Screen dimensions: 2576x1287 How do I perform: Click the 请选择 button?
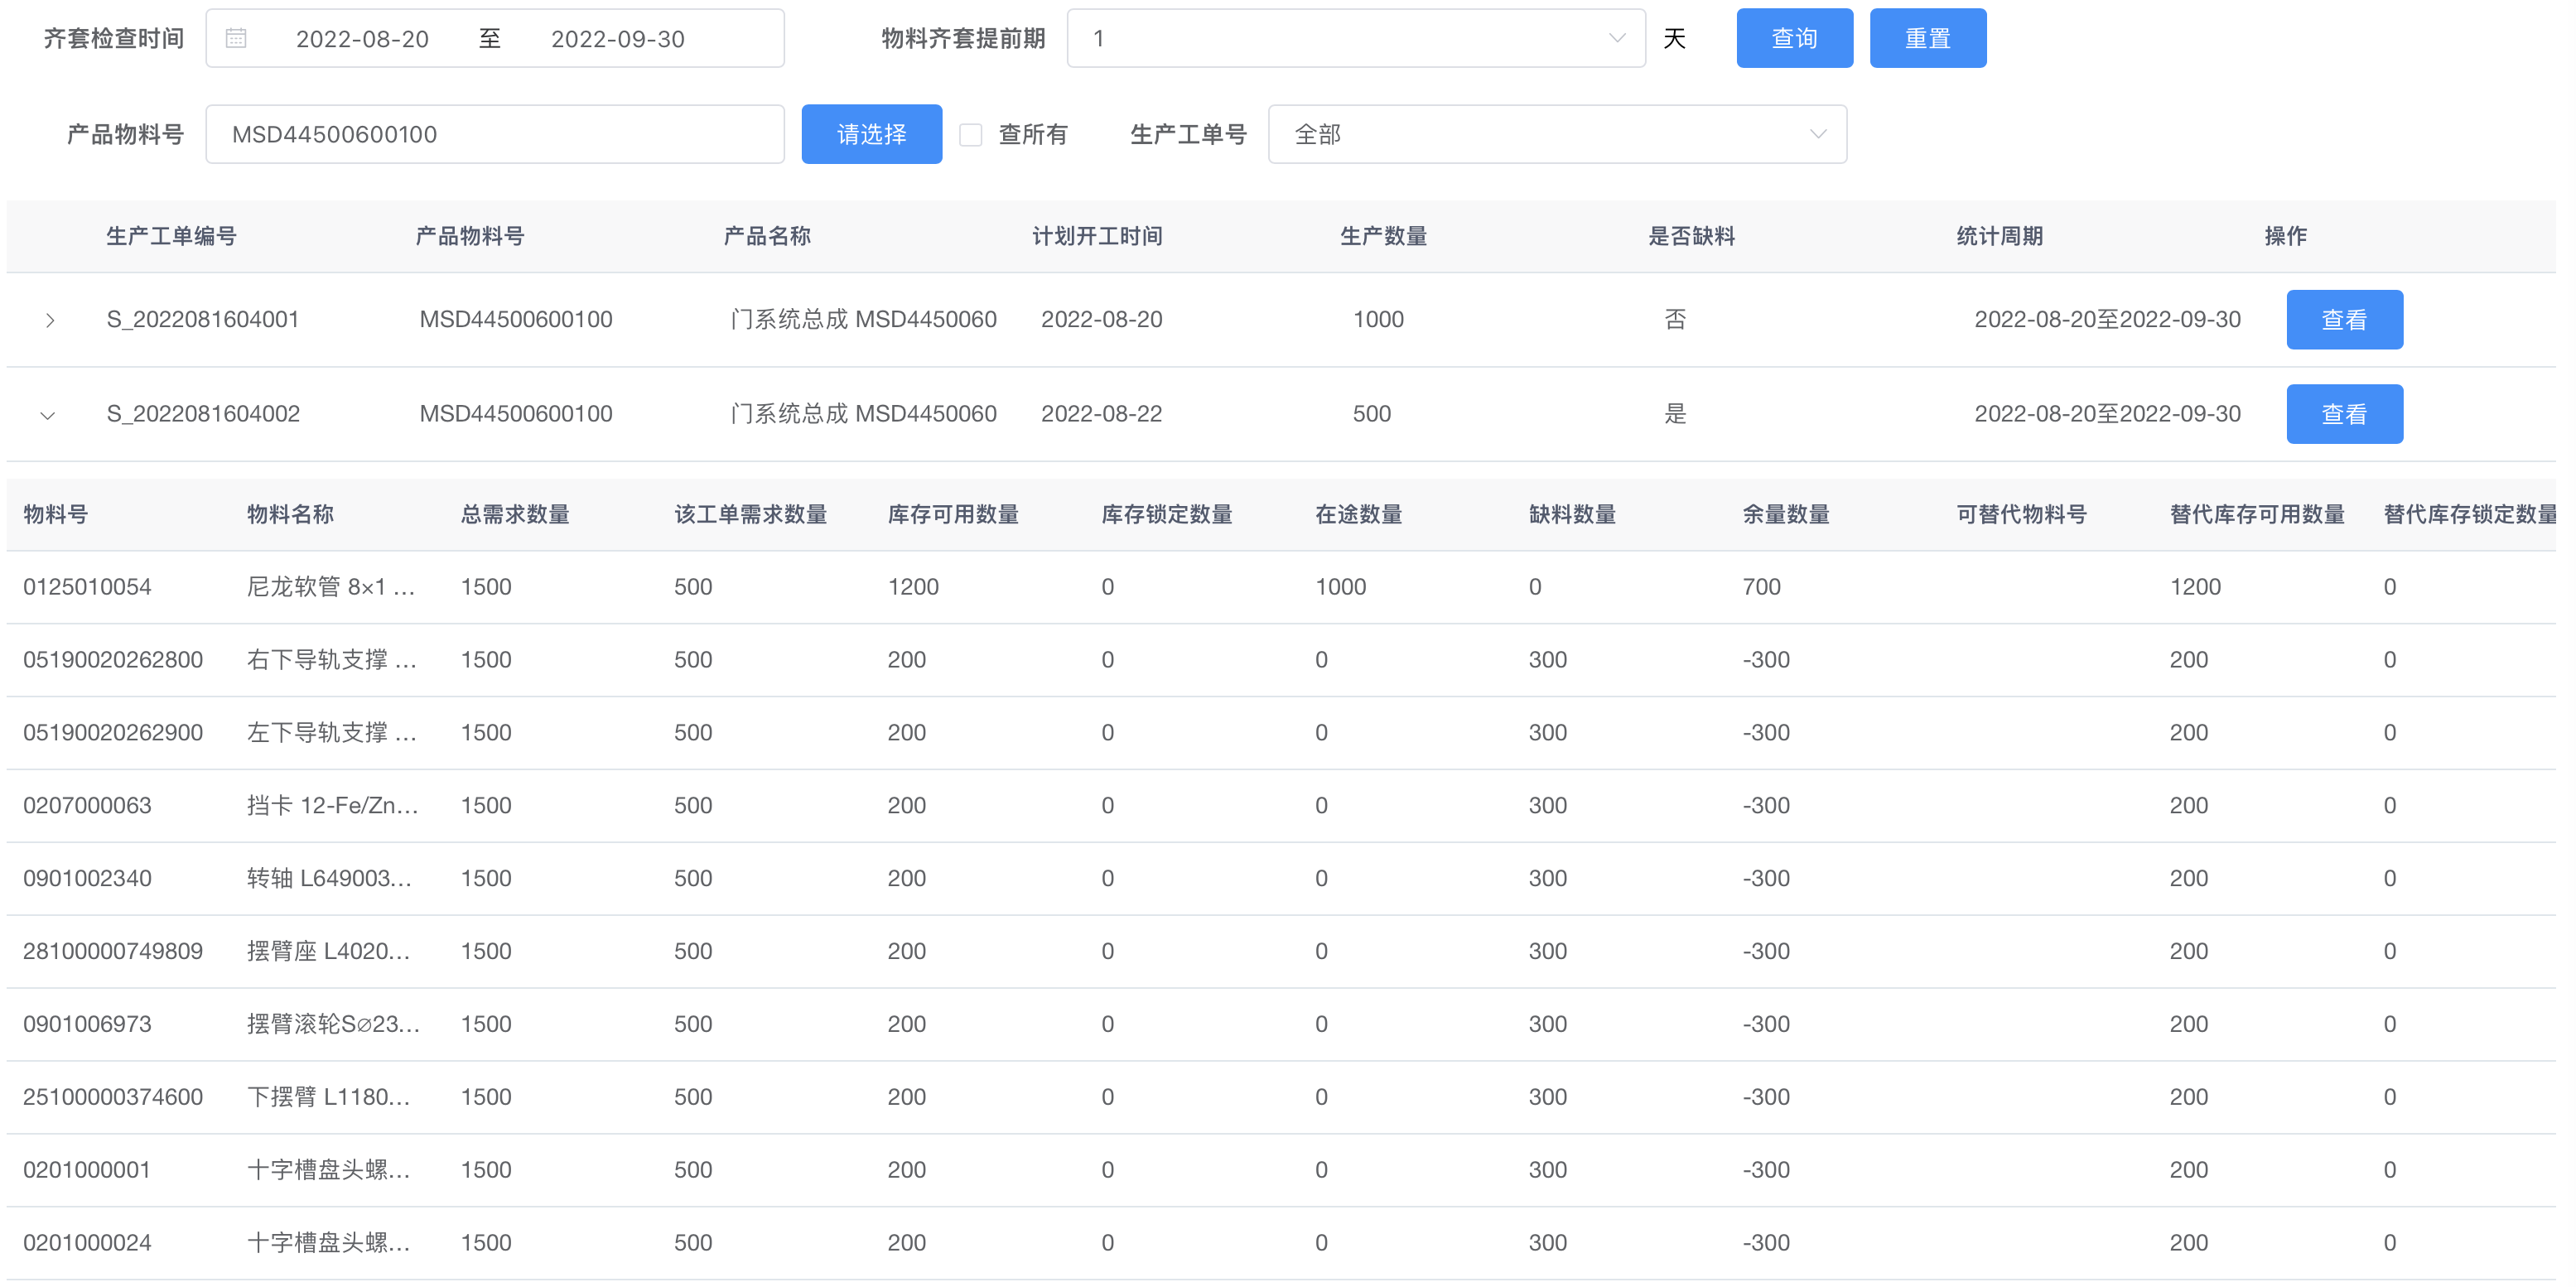coord(871,134)
